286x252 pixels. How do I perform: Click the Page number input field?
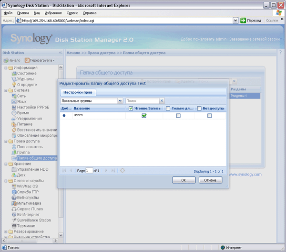[x=90, y=171]
